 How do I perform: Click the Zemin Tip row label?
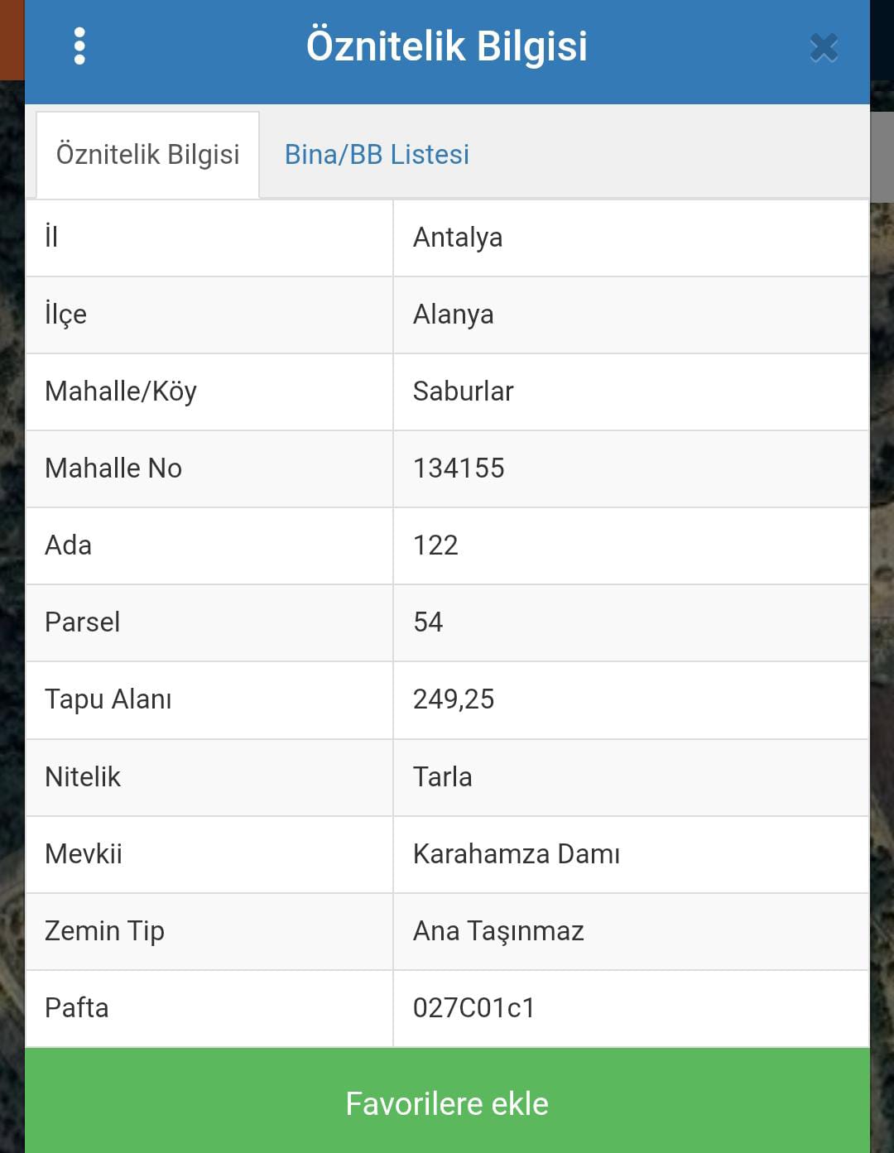point(104,931)
